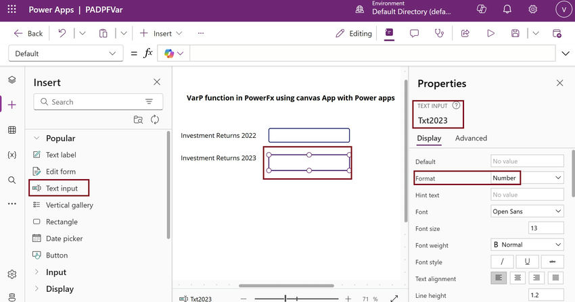Refresh the Insert component list
This screenshot has height=302, width=575.
pyautogui.click(x=155, y=120)
